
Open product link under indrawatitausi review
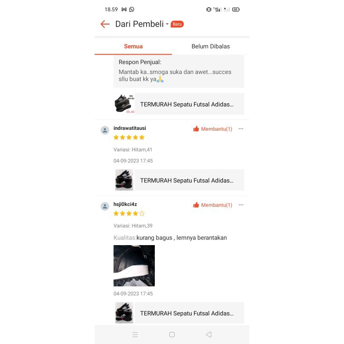tap(179, 180)
